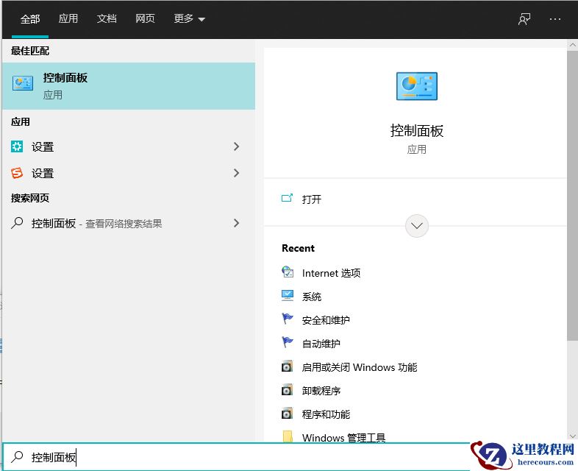Click the Internet 选项 globe icon
The height and width of the screenshot is (471, 578).
tap(288, 272)
